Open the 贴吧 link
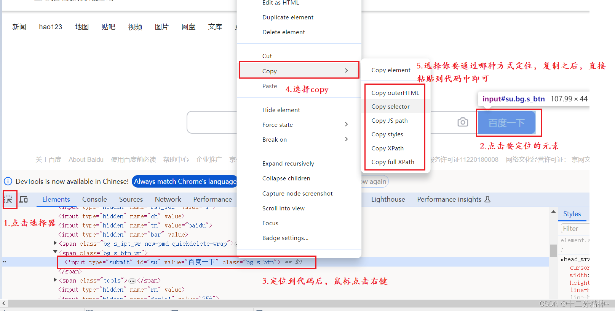The image size is (615, 311). click(109, 27)
